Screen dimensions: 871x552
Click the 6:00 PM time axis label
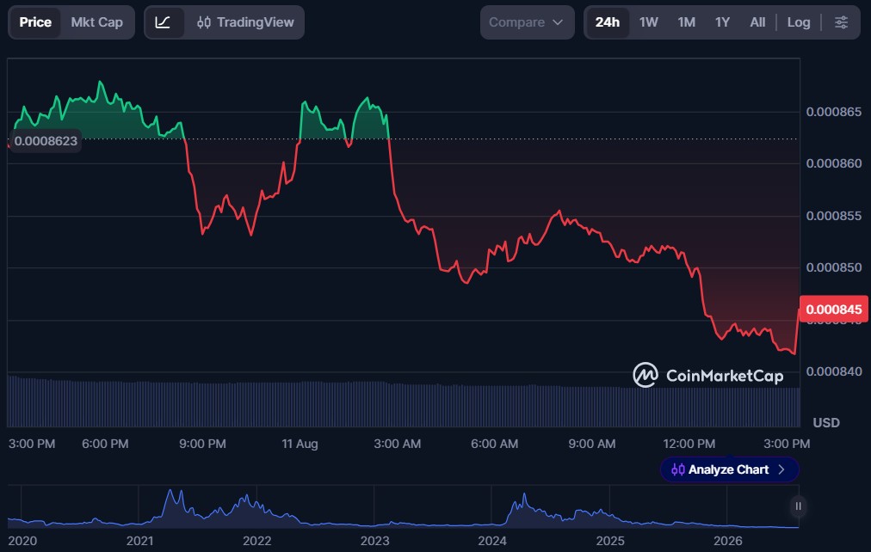105,444
